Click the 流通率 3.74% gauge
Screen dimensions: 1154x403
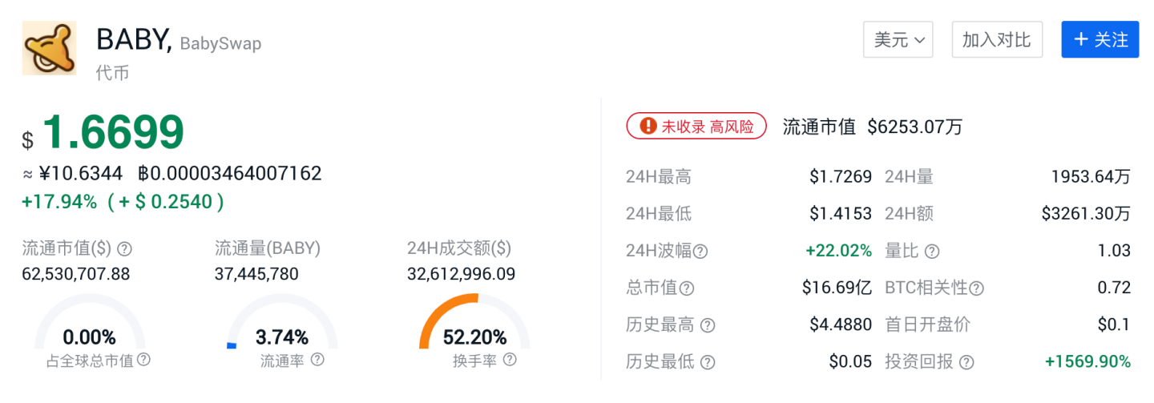pos(282,328)
